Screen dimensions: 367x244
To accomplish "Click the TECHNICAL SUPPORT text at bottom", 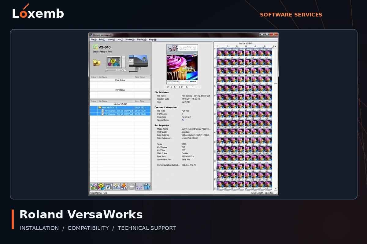I will [x=147, y=228].
